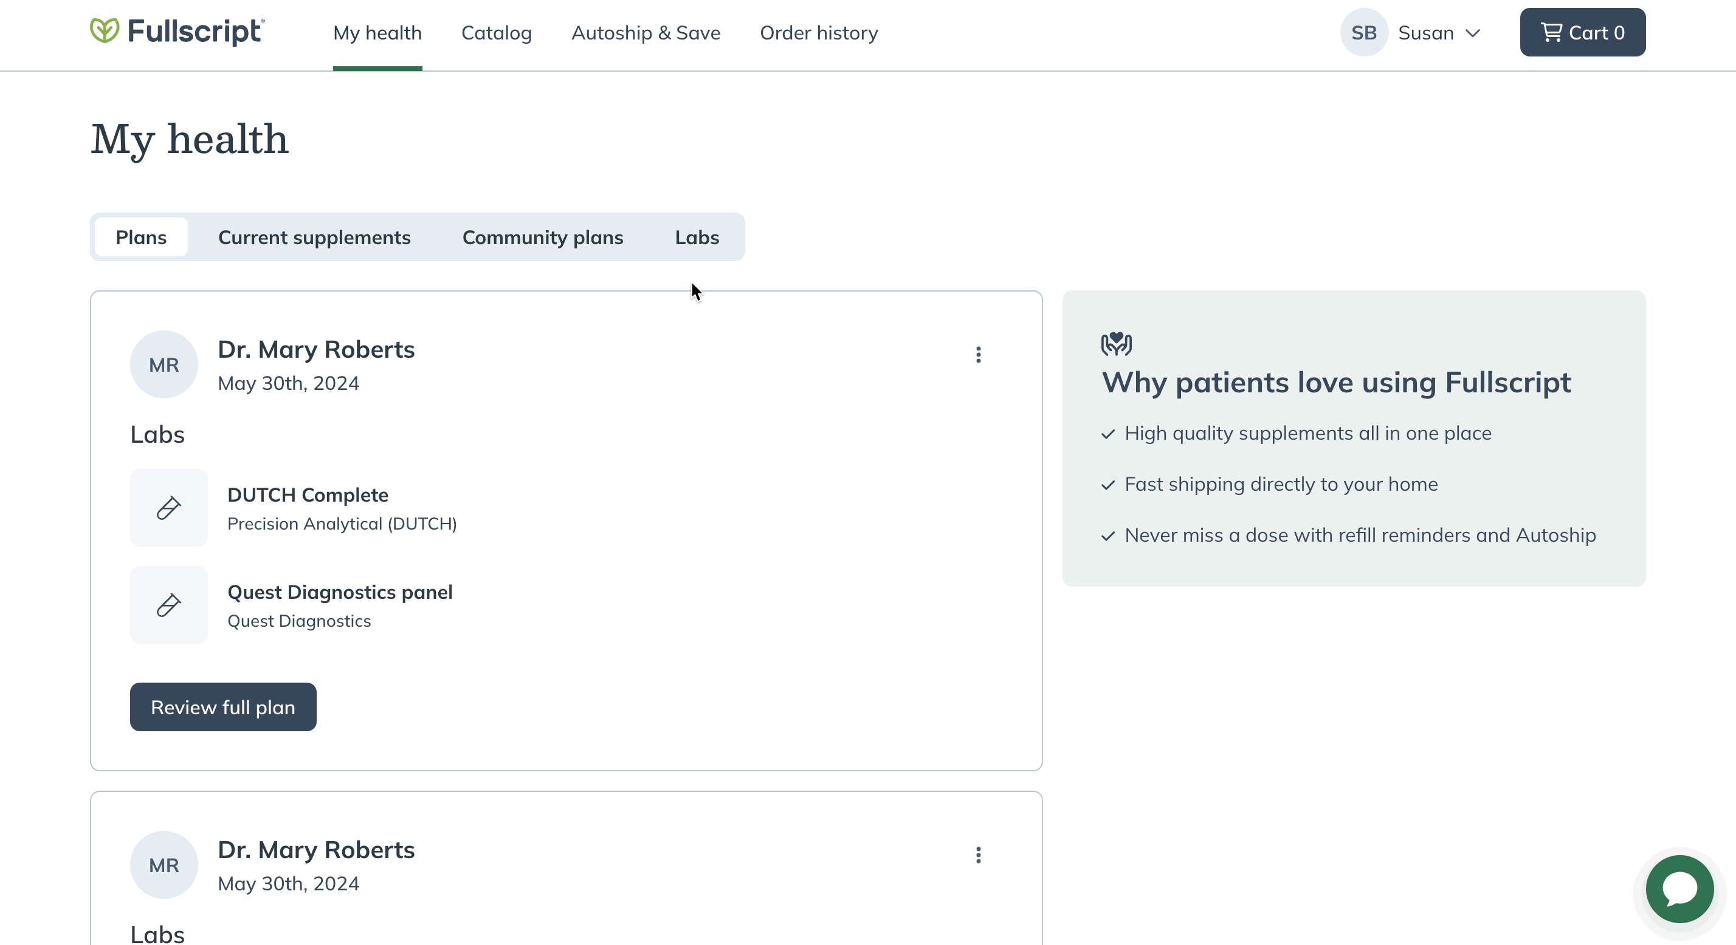Click the chat bubble support icon
1736x945 pixels.
coord(1680,888)
